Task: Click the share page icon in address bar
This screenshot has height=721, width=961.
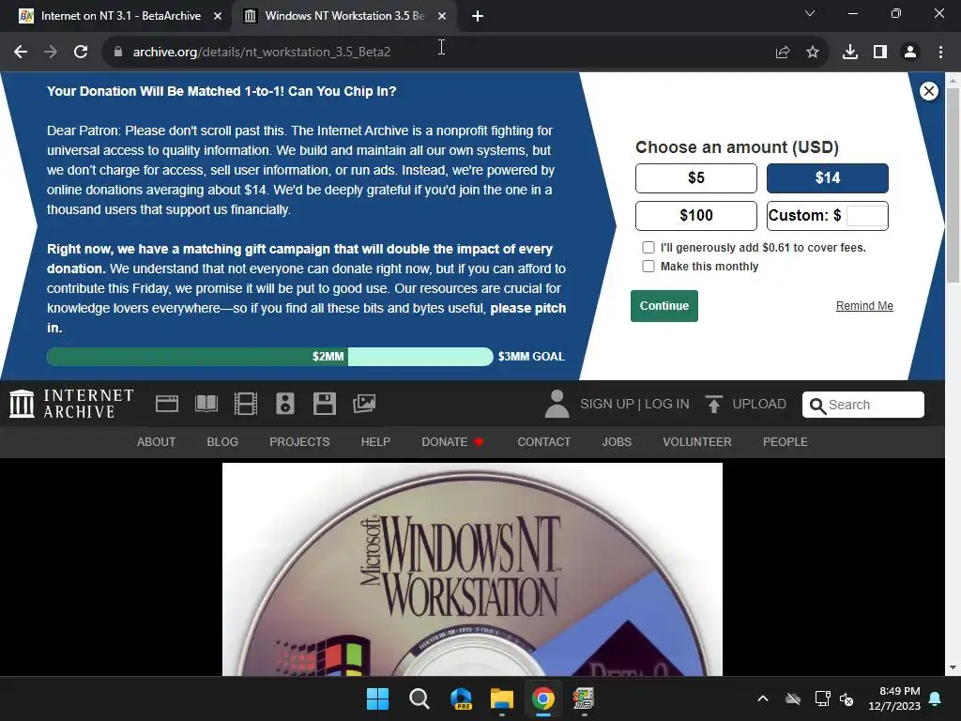Action: pos(783,53)
